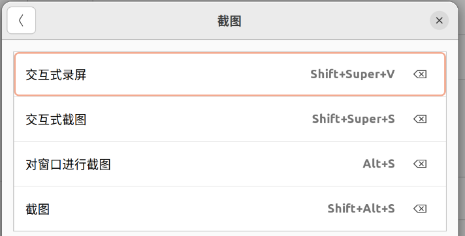Close the 截图 shortcuts dialog
This screenshot has width=465, height=236.
click(439, 20)
